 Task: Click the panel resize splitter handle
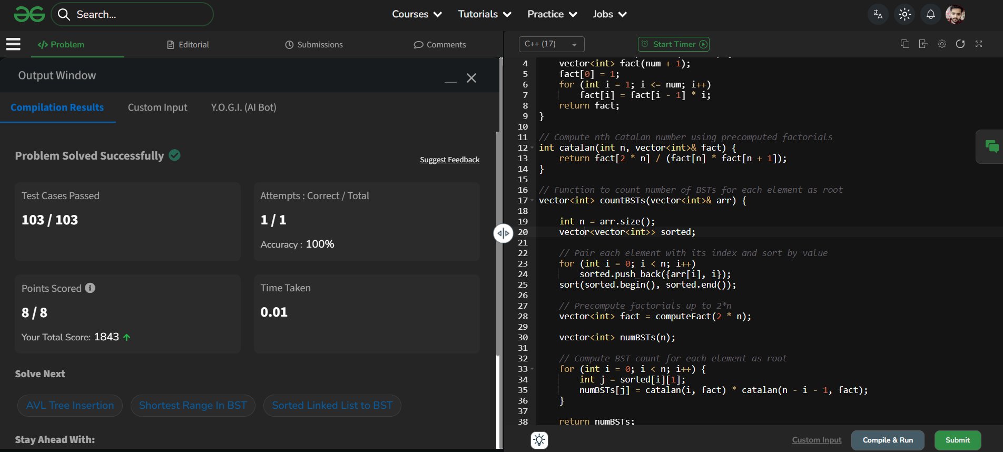pyautogui.click(x=503, y=233)
